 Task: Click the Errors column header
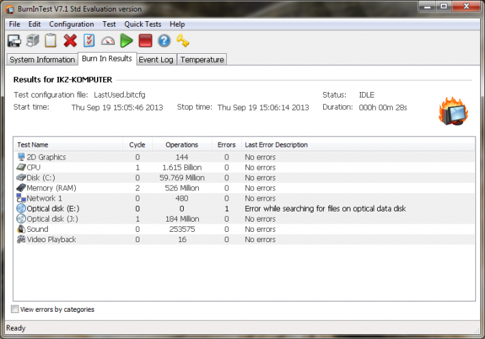click(226, 145)
